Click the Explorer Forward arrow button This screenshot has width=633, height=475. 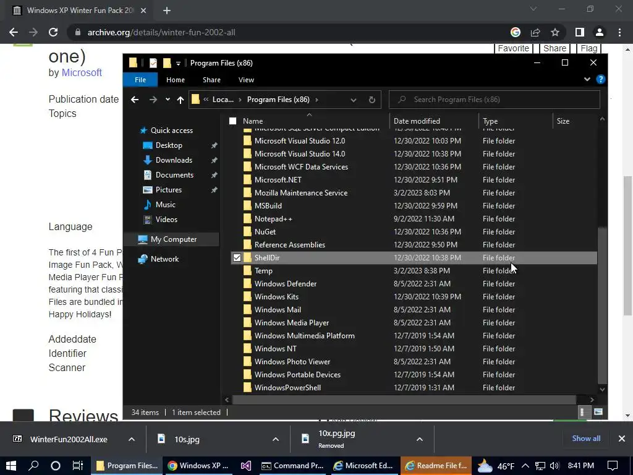click(x=153, y=100)
